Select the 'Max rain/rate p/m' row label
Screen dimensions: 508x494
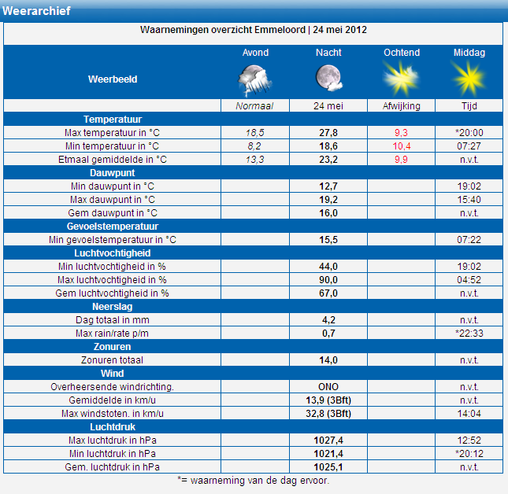pos(112,334)
